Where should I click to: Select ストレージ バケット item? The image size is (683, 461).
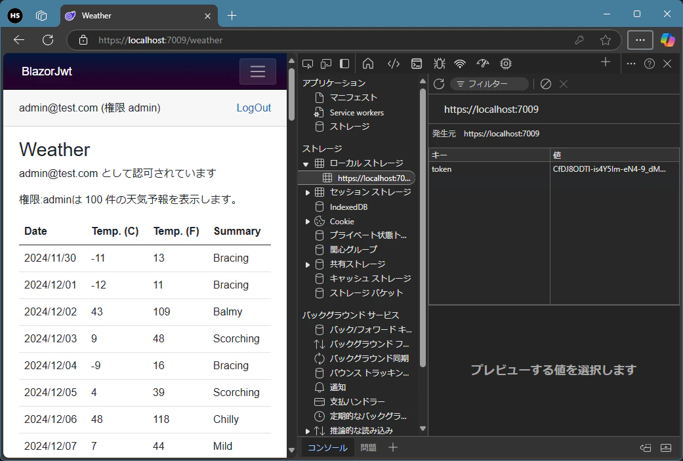[x=366, y=293]
